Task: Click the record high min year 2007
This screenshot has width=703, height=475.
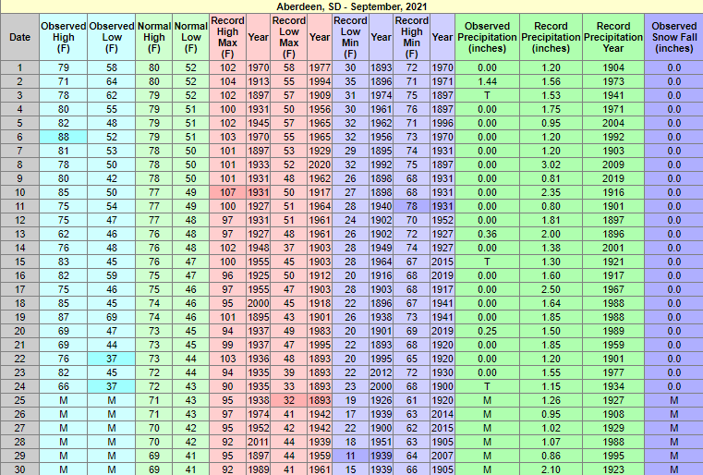Action: [442, 457]
